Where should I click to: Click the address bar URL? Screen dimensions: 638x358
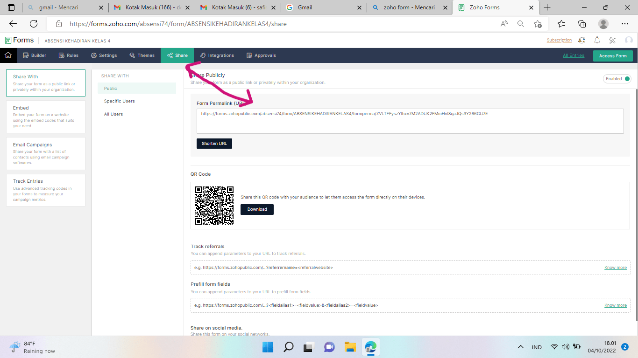coord(178,24)
